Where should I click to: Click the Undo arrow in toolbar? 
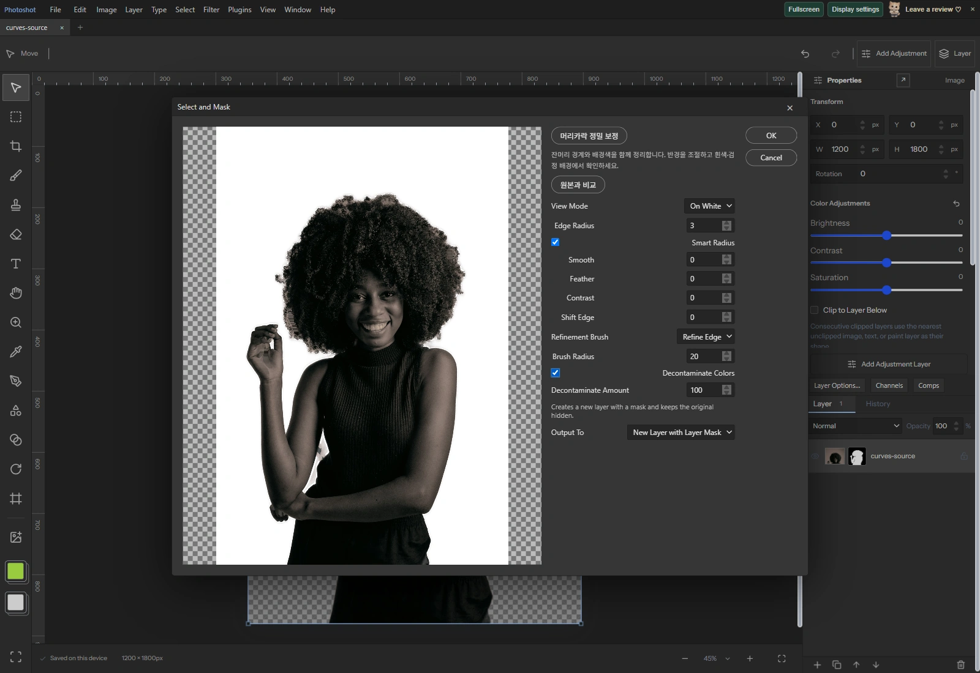[805, 54]
